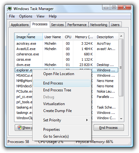This screenshot has width=139, height=153.
Task: Click the End Process button at the bottom
Action: point(109,128)
